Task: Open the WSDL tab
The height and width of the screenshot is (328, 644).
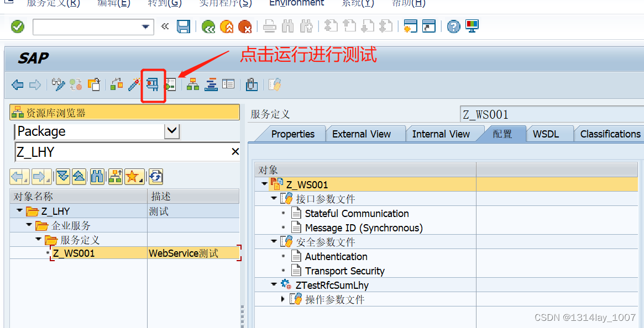Action: pos(546,134)
